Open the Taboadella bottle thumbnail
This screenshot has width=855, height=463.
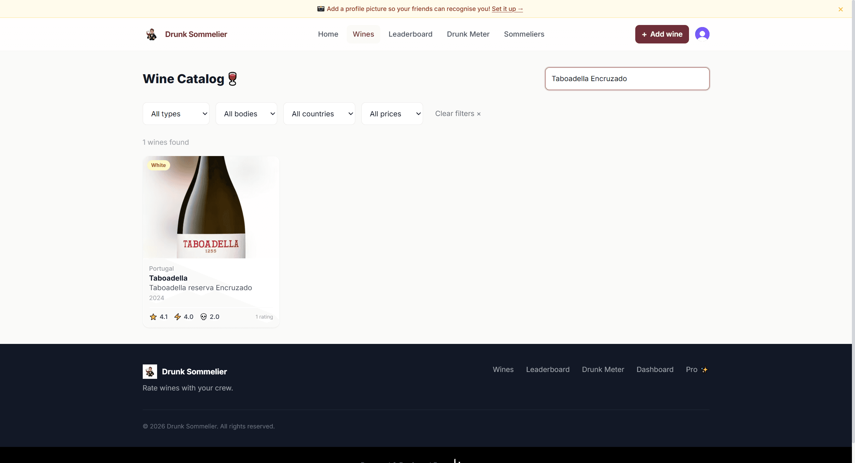[x=211, y=207]
